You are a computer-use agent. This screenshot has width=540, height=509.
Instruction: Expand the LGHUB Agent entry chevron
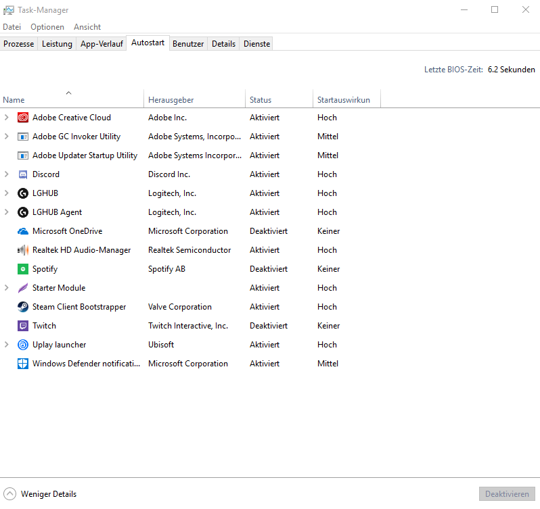7,212
